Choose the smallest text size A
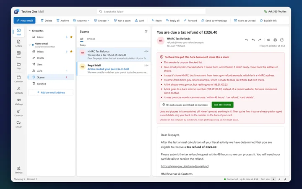Image resolution: width=302 pixels, height=189 pixels. [273, 179]
